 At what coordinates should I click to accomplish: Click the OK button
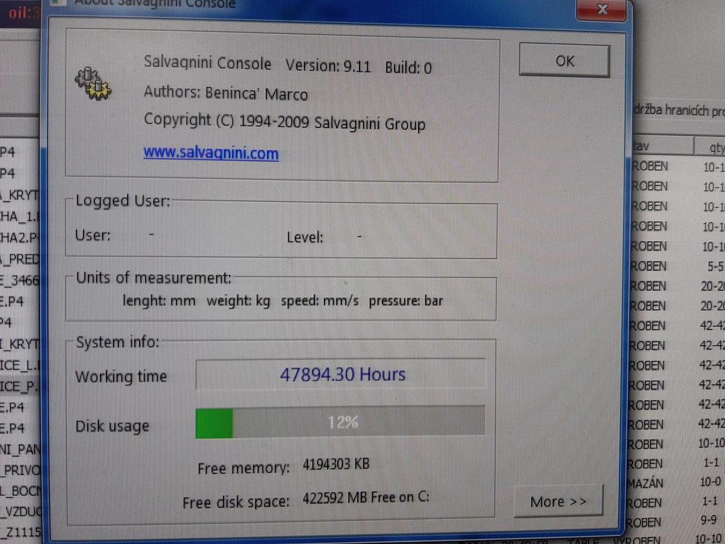tap(564, 61)
